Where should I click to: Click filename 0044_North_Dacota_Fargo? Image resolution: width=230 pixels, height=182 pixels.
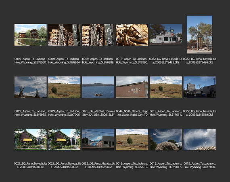coord(132,113)
